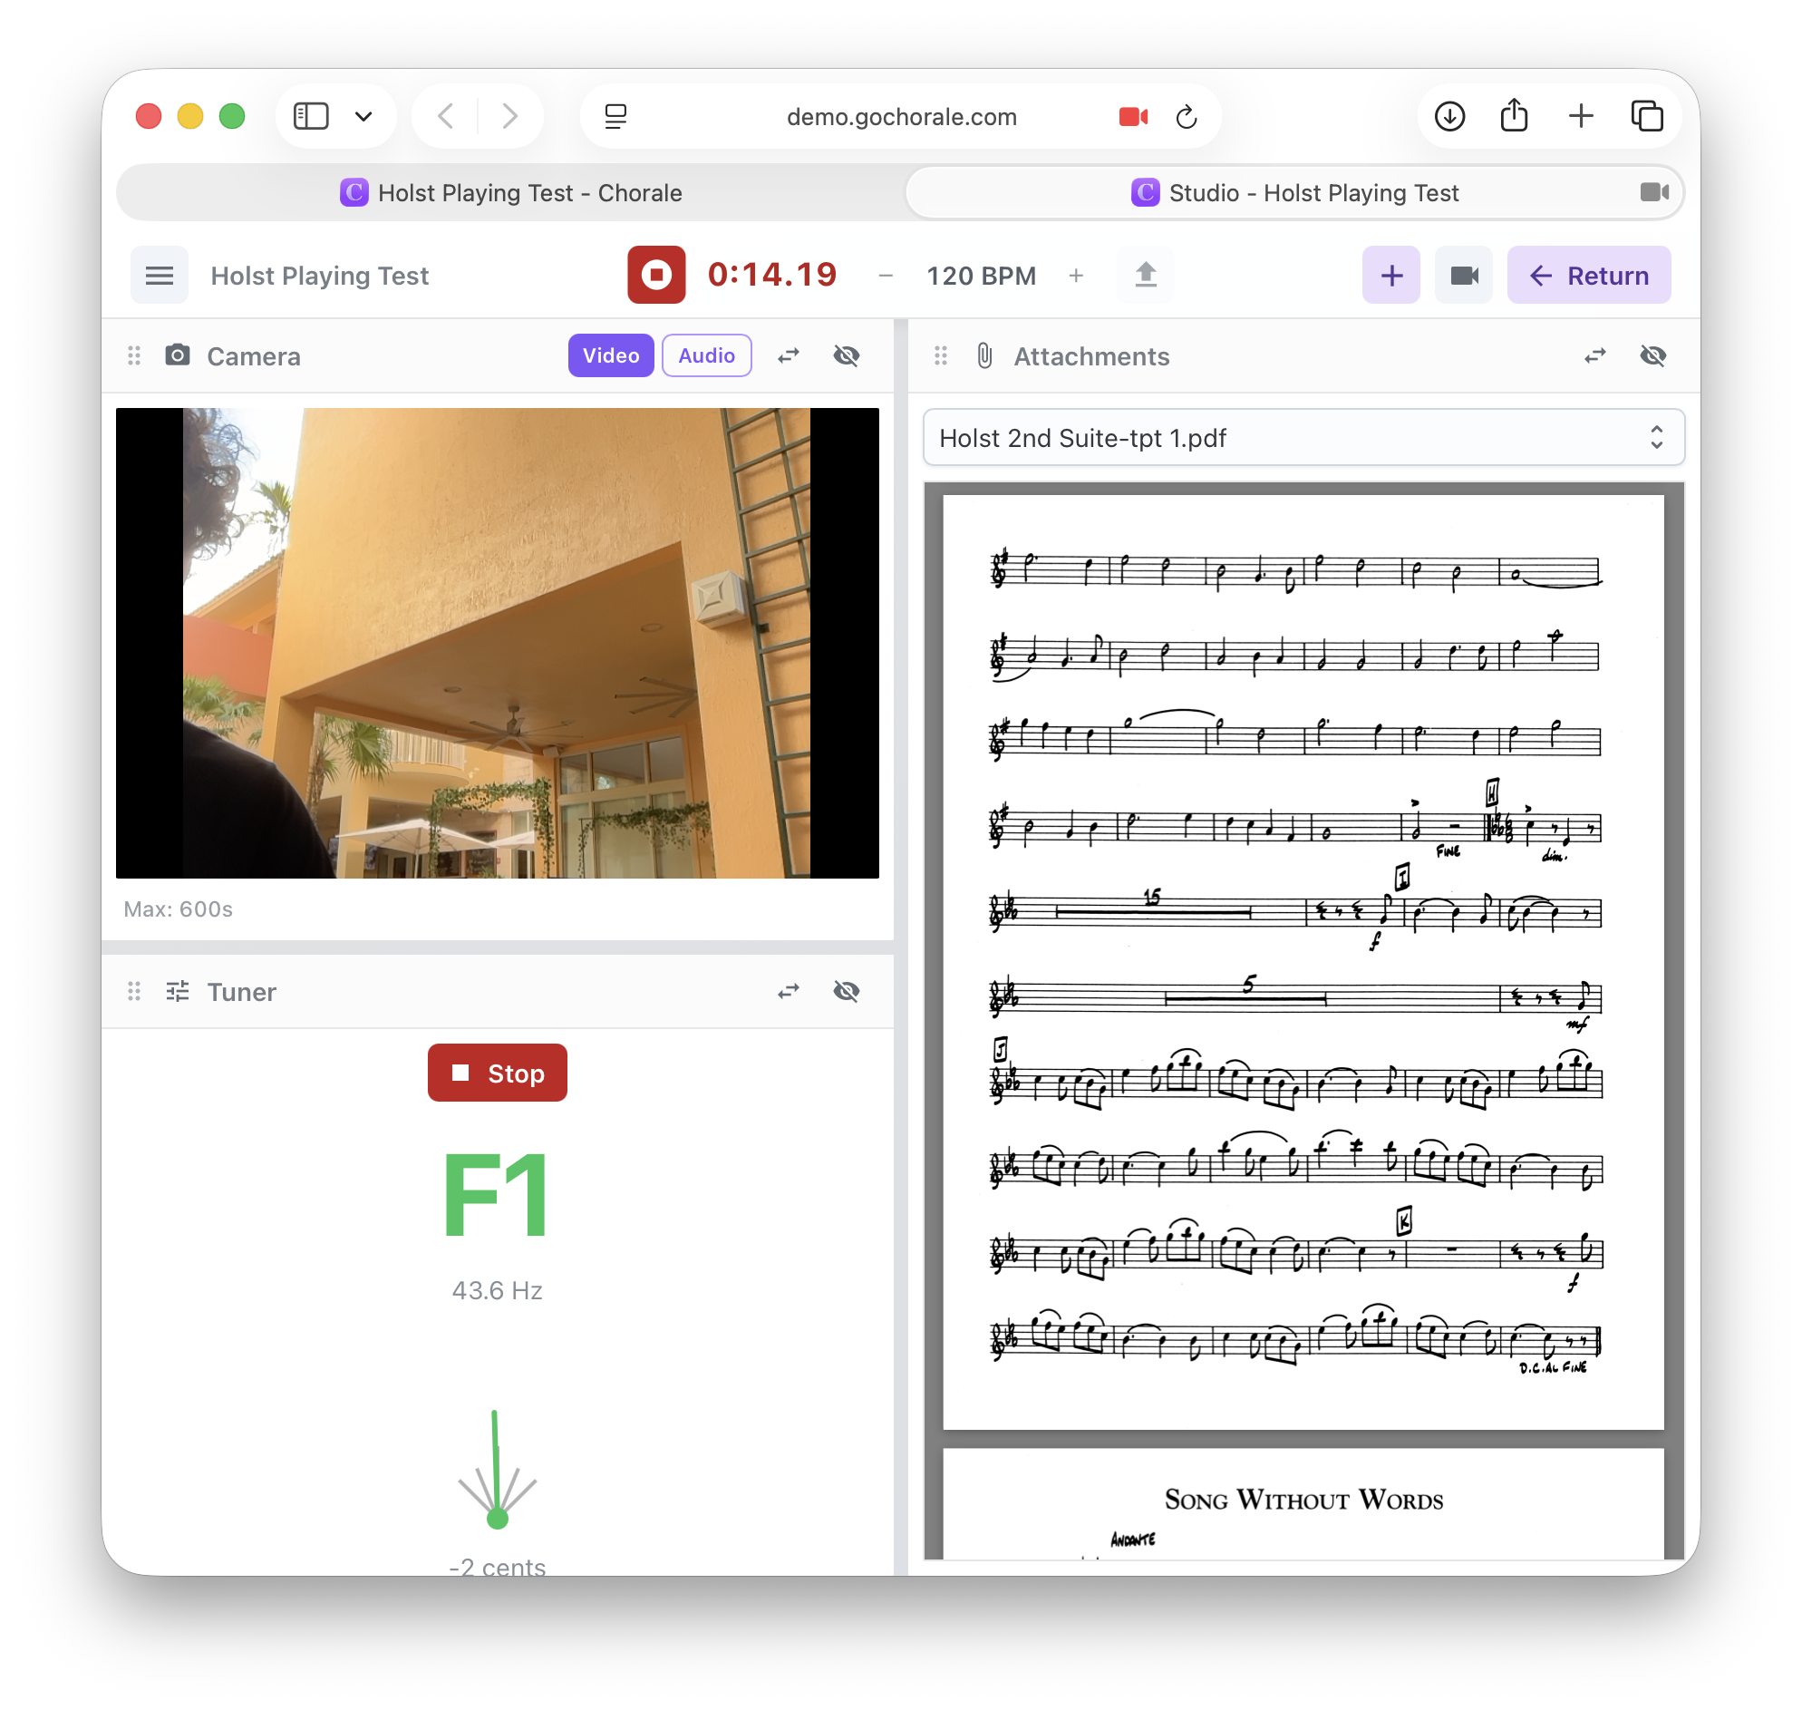Image resolution: width=1802 pixels, height=1710 pixels.
Task: Stop recording with the red record button
Action: 655,275
